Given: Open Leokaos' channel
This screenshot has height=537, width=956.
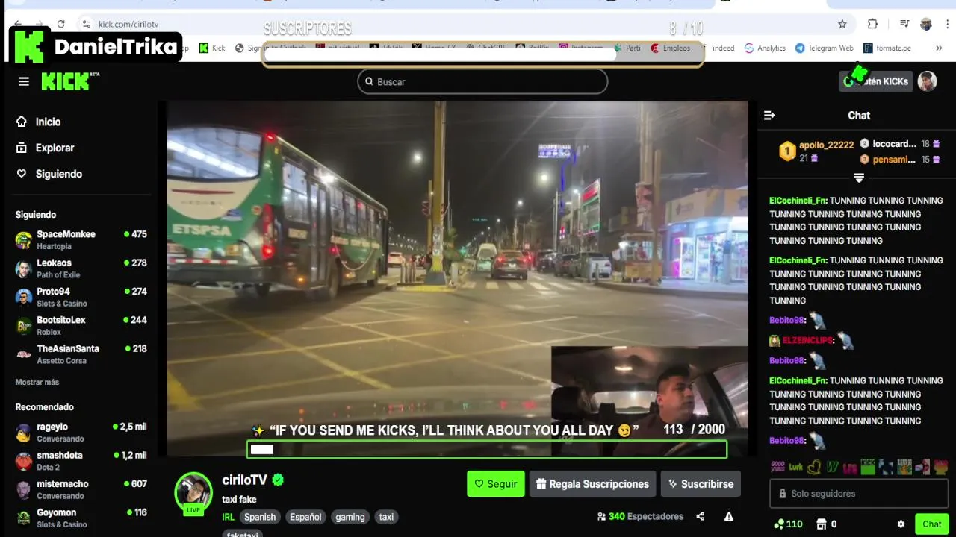Looking at the screenshot, I should [81, 268].
